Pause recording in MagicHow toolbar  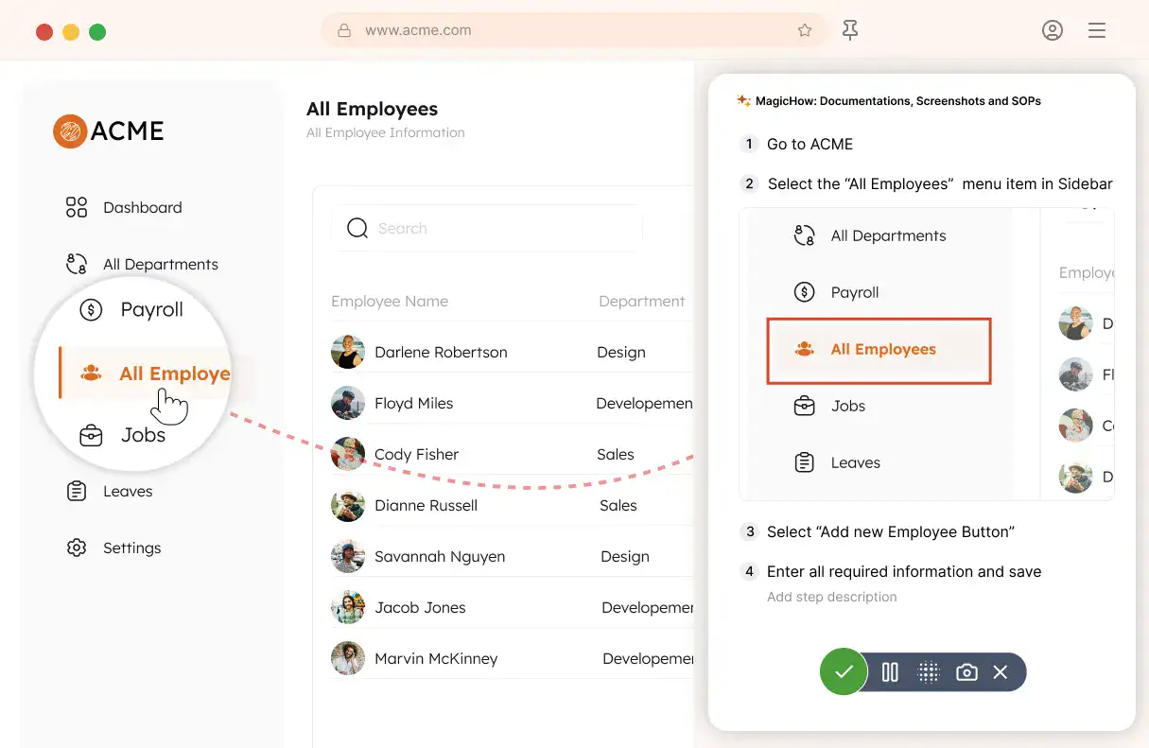click(x=890, y=672)
